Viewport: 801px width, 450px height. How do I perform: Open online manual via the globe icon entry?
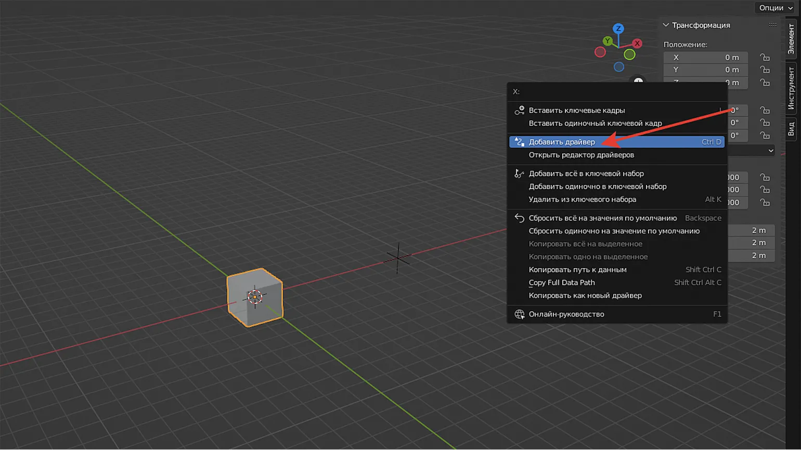pos(566,314)
